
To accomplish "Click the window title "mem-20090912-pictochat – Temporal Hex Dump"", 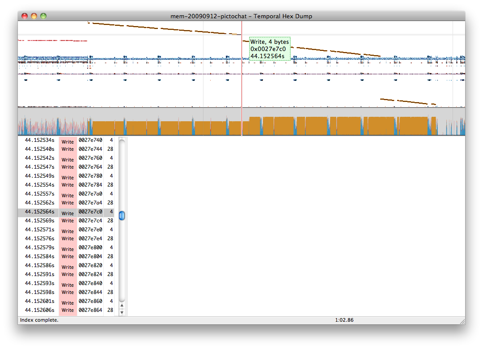I will point(241,17).
